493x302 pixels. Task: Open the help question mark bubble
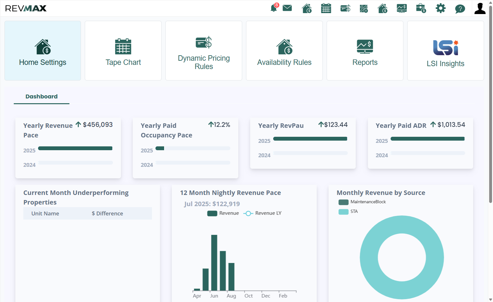[x=460, y=9]
